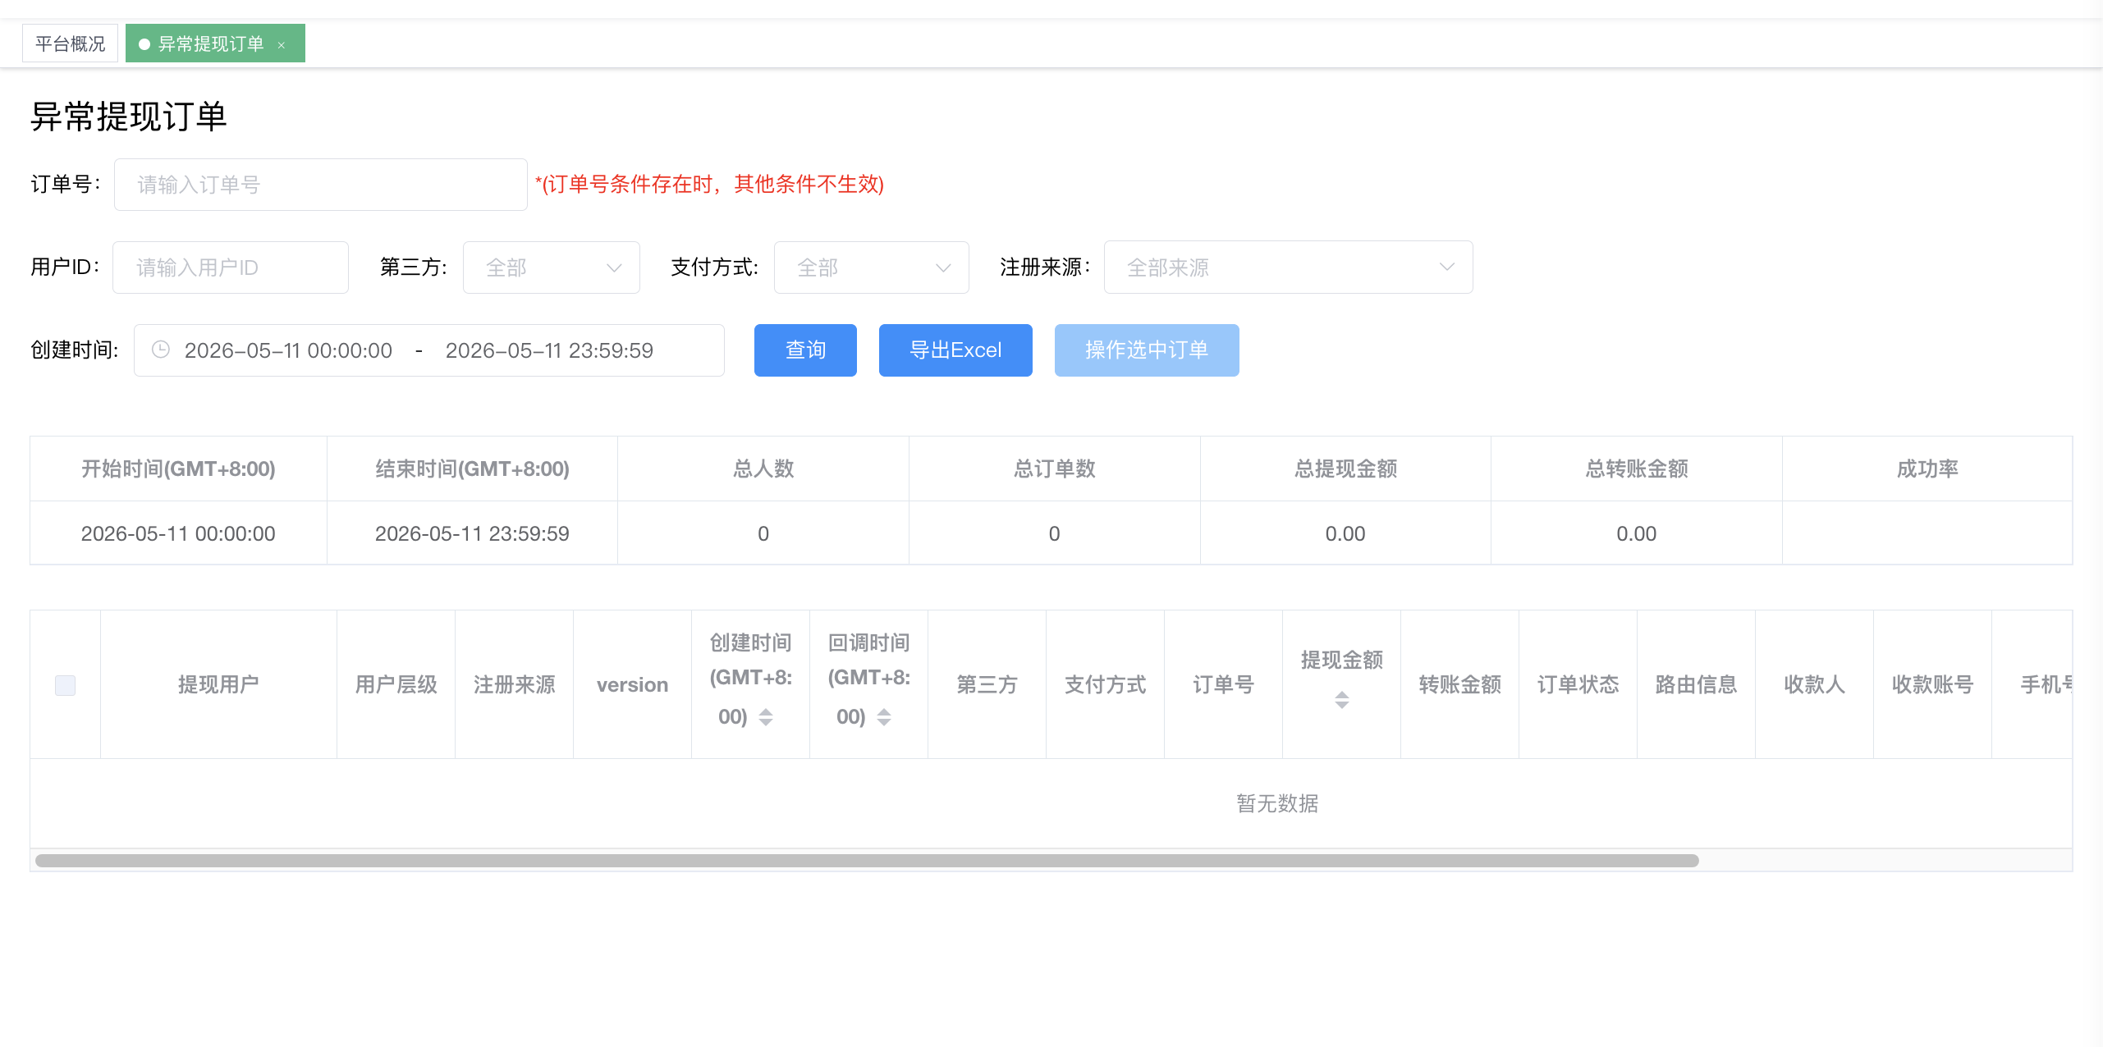The height and width of the screenshot is (1047, 2103).
Task: Close the 异常提现订单 tab
Action: (x=282, y=45)
